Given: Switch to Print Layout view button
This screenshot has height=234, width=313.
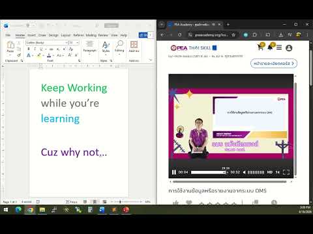Looking at the screenshot, I should (x=95, y=201).
